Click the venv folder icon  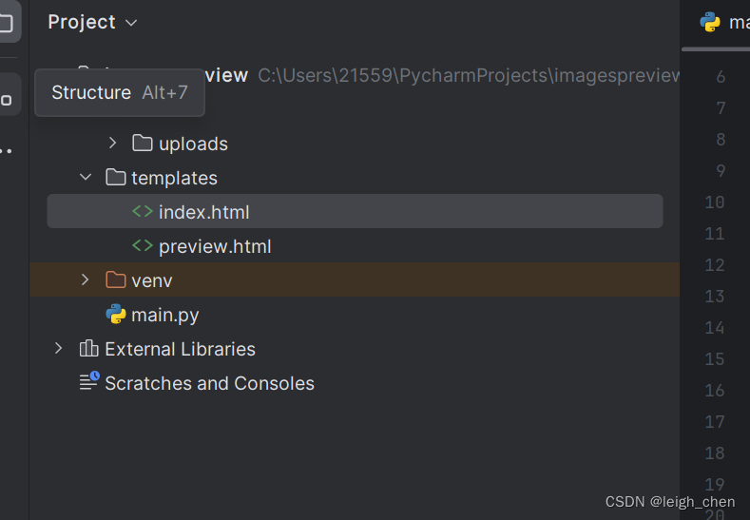(116, 279)
